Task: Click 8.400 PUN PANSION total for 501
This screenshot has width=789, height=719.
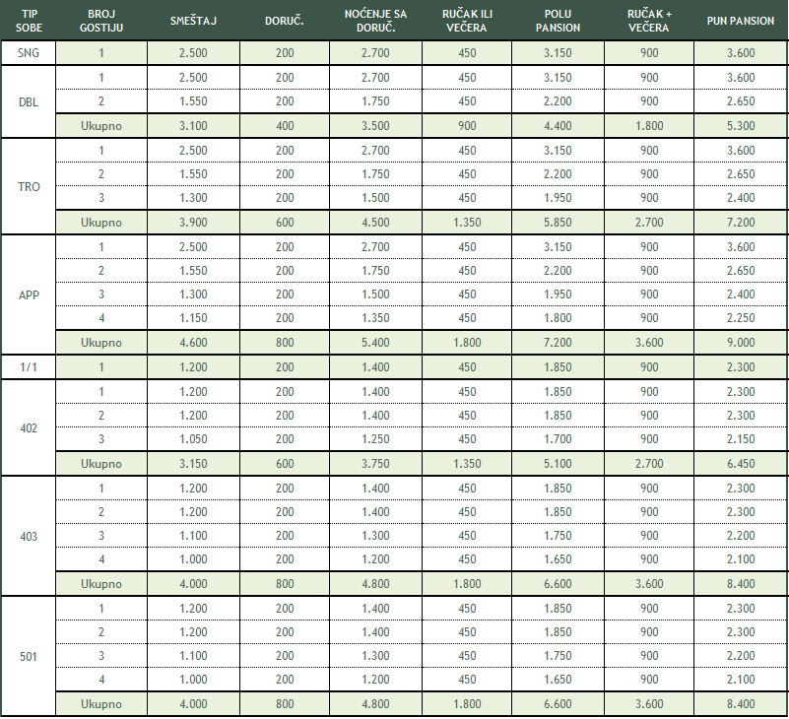Action: 740,704
